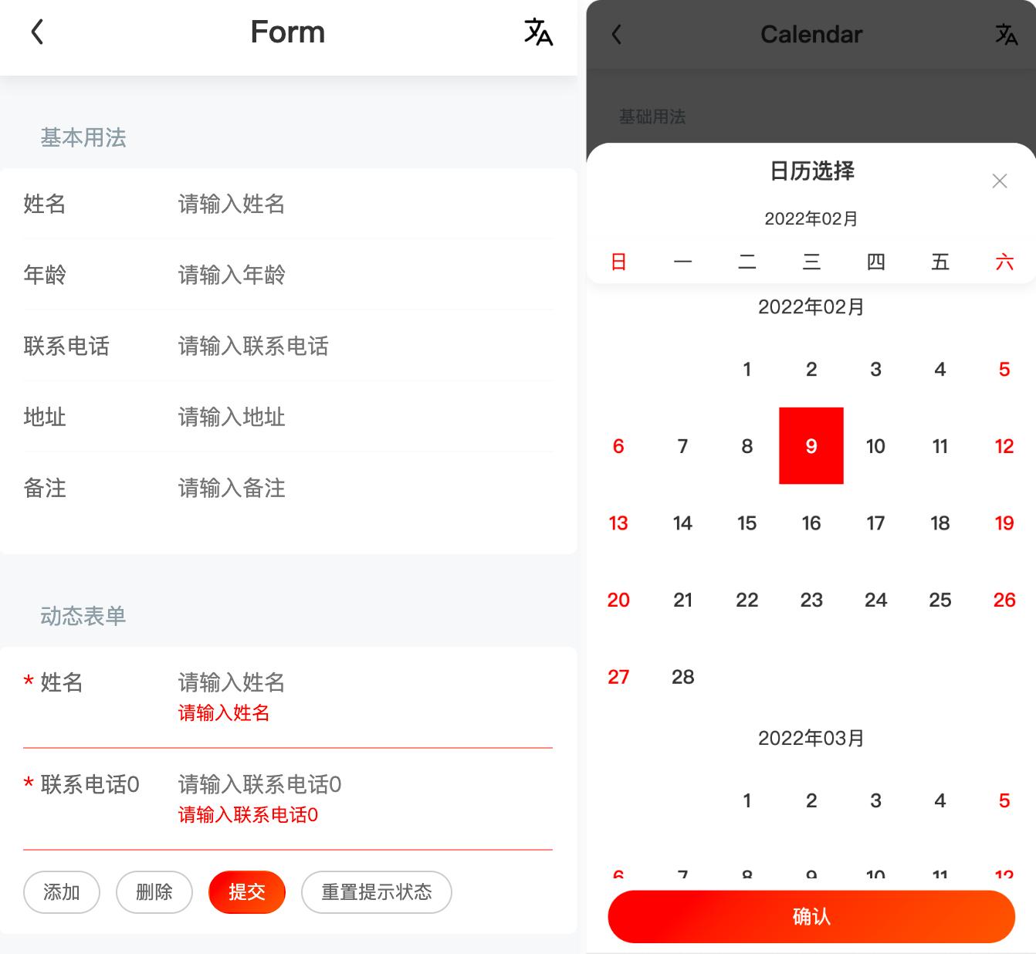The height and width of the screenshot is (954, 1036).
Task: Select February 18 in the calendar
Action: 940,523
